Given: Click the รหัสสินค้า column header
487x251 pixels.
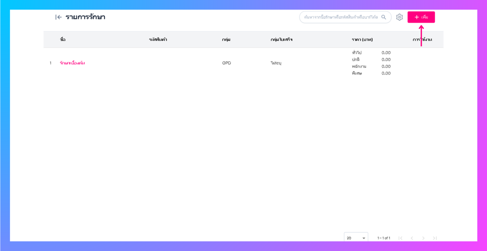Looking at the screenshot, I should click(158, 40).
